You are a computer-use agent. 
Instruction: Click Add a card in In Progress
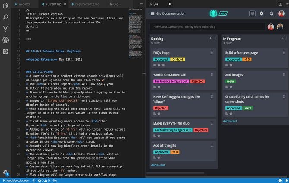click(230, 121)
